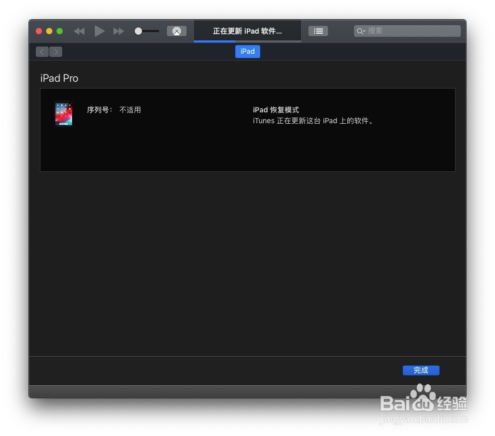Click the Up Next list icon
Screen dimensions: 495x436
(x=318, y=31)
